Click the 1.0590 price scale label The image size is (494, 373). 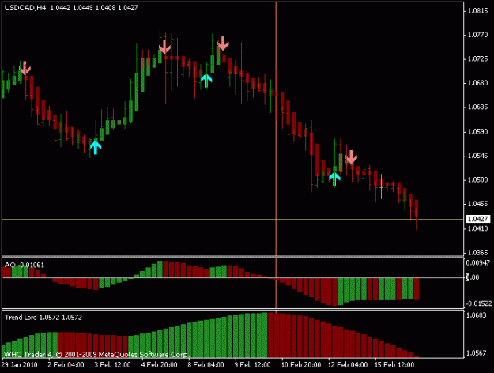477,131
